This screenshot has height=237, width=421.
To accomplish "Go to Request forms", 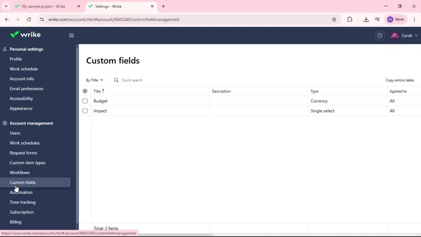I will point(23,153).
